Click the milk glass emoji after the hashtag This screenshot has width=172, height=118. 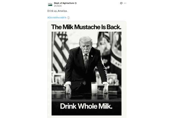click(x=69, y=18)
